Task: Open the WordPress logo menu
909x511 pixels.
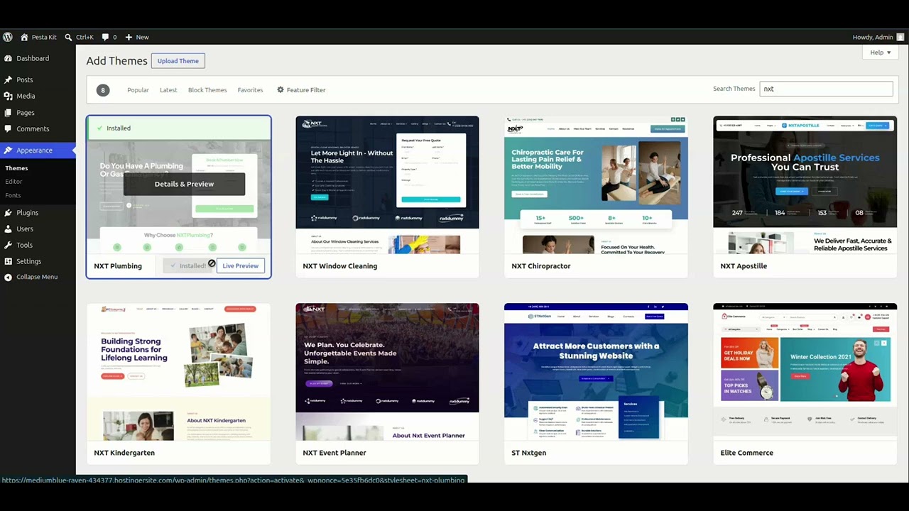Action: tap(8, 37)
